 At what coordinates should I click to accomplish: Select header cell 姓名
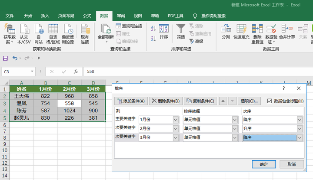(21, 89)
